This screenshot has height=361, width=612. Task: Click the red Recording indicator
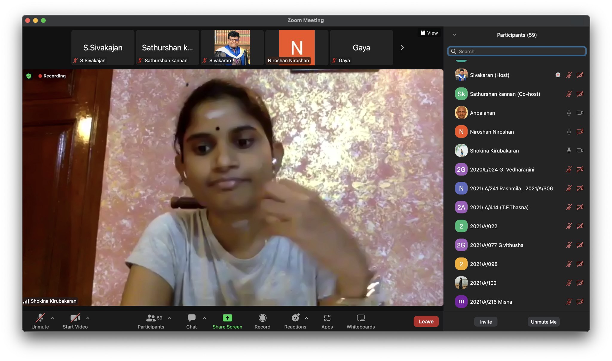52,76
